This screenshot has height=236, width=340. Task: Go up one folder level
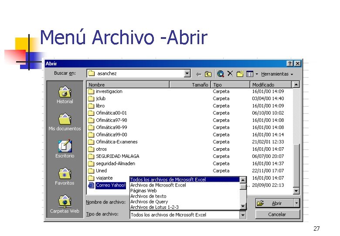tap(208, 74)
